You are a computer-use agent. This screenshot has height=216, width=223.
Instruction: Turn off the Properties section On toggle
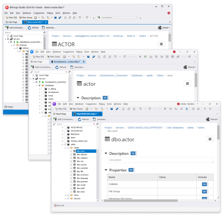[132, 170]
